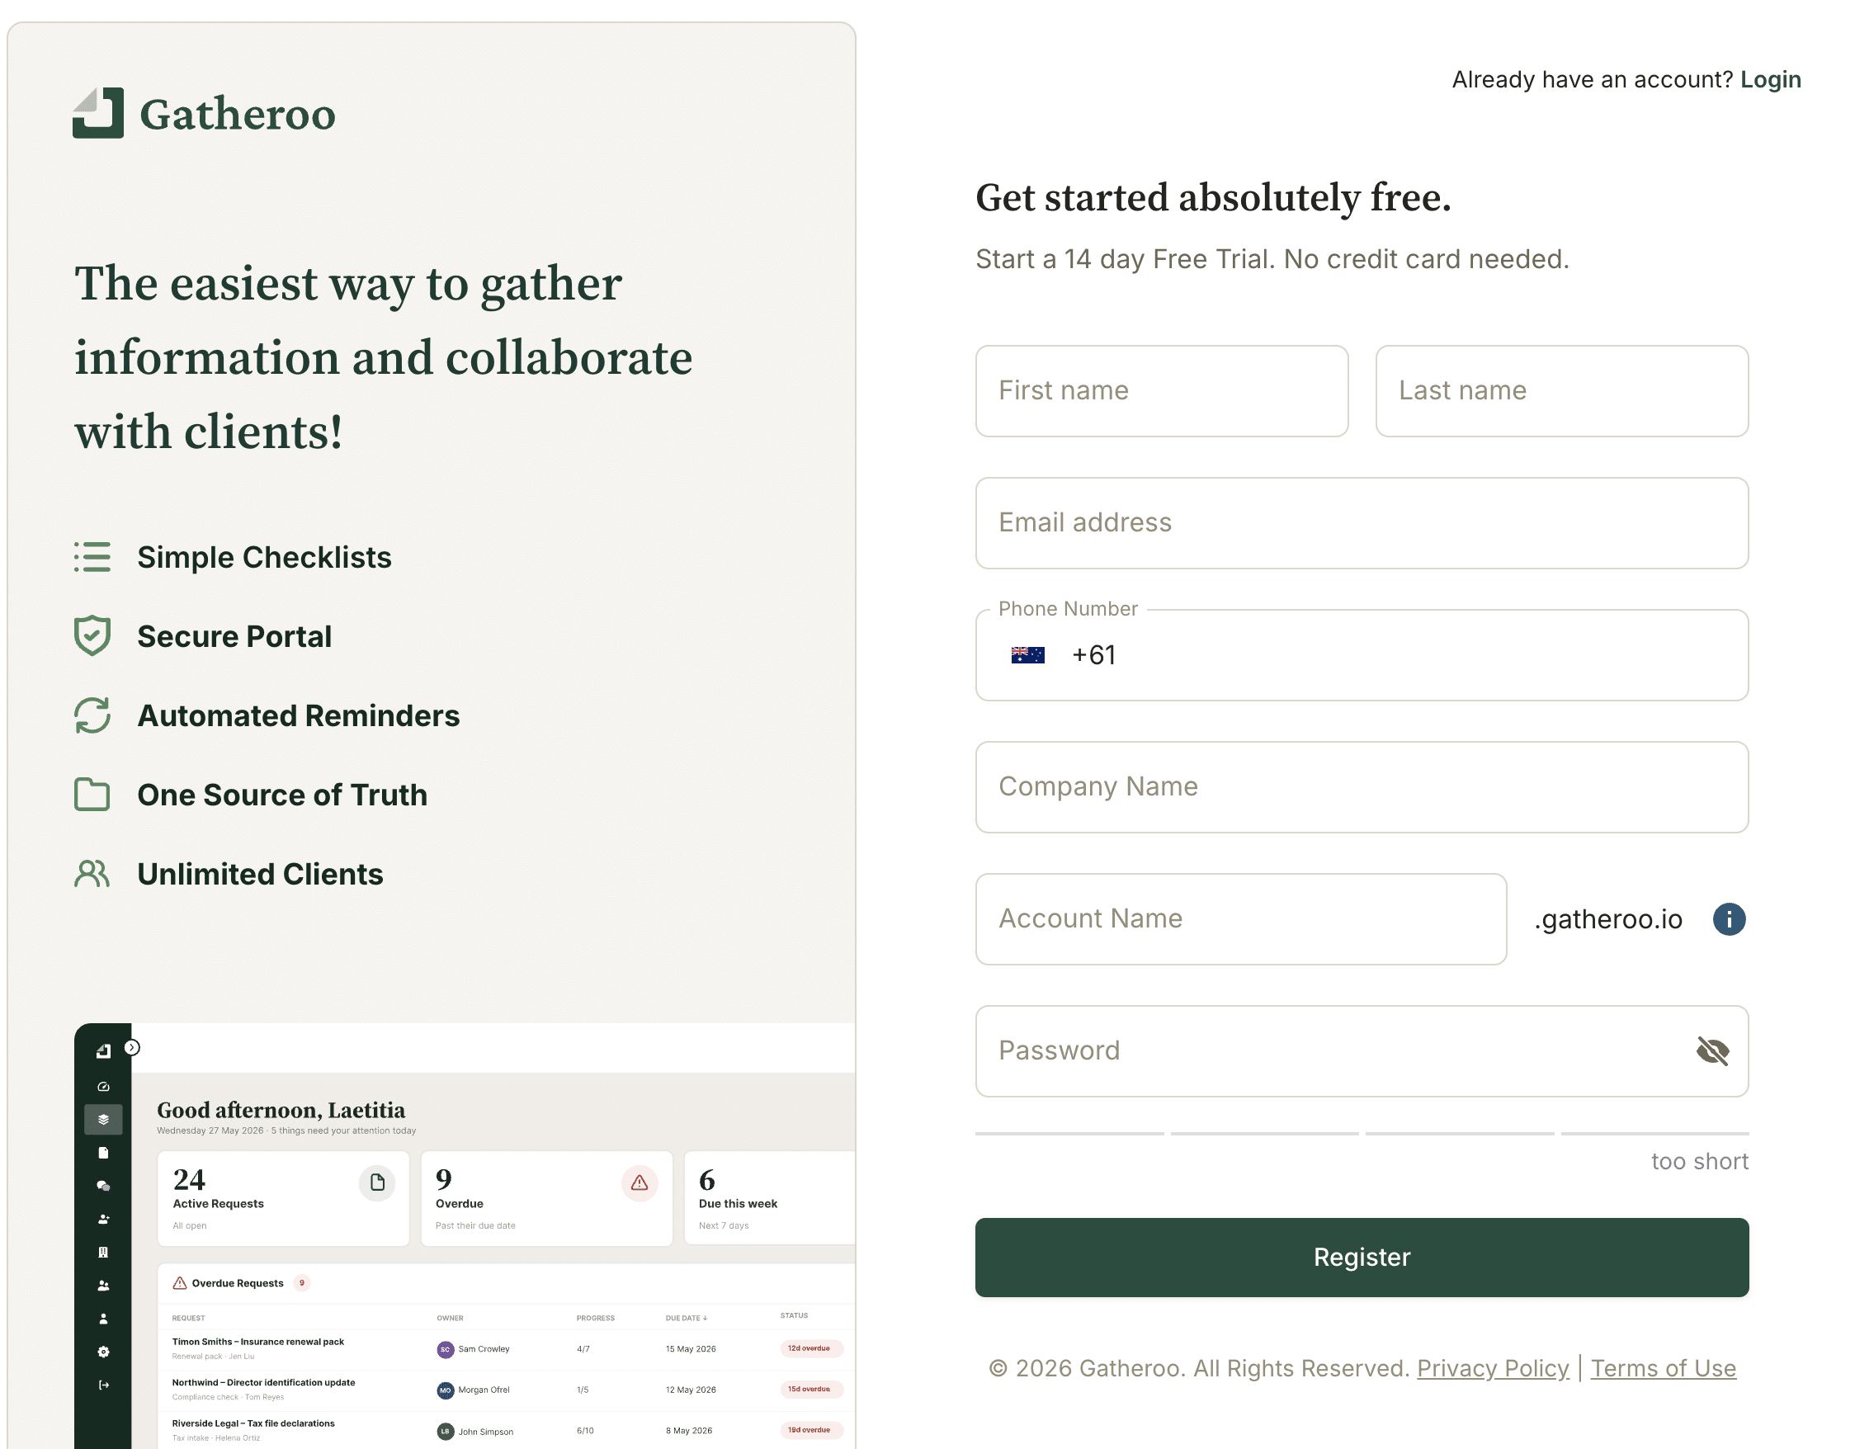Click the MO avatar for Morgan Ofrel
This screenshot has width=1855, height=1449.
click(x=445, y=1390)
